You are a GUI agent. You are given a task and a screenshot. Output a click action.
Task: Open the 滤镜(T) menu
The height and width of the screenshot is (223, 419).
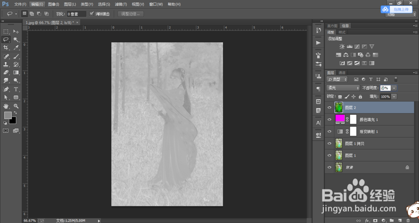pyautogui.click(x=121, y=4)
